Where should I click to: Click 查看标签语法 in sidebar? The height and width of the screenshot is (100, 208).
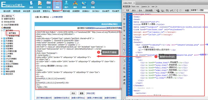(x=9, y=19)
